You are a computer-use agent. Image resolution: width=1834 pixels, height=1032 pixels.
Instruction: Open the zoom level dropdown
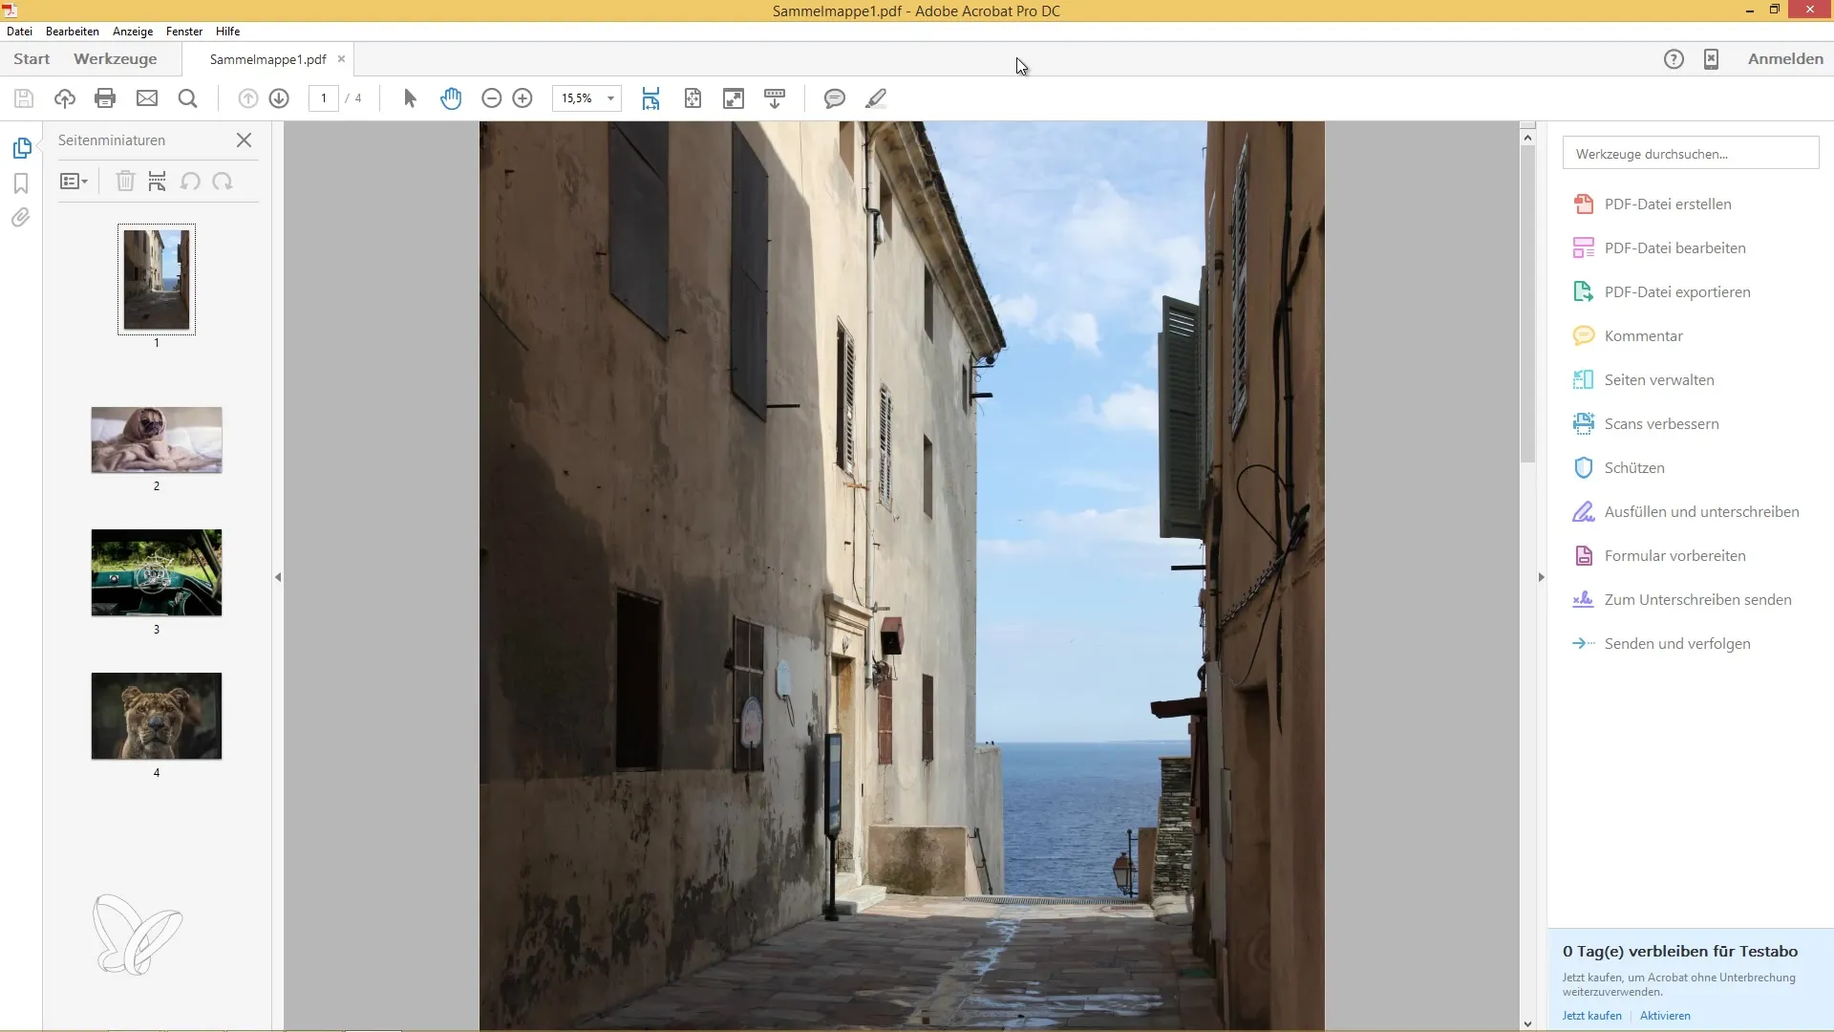[x=610, y=98]
